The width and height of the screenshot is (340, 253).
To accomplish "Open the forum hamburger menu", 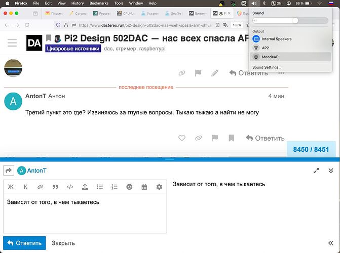I will coord(12,43).
